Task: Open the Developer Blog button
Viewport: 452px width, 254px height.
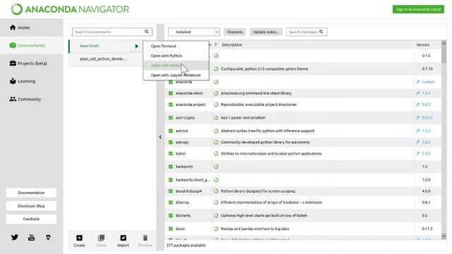Action: (31, 206)
